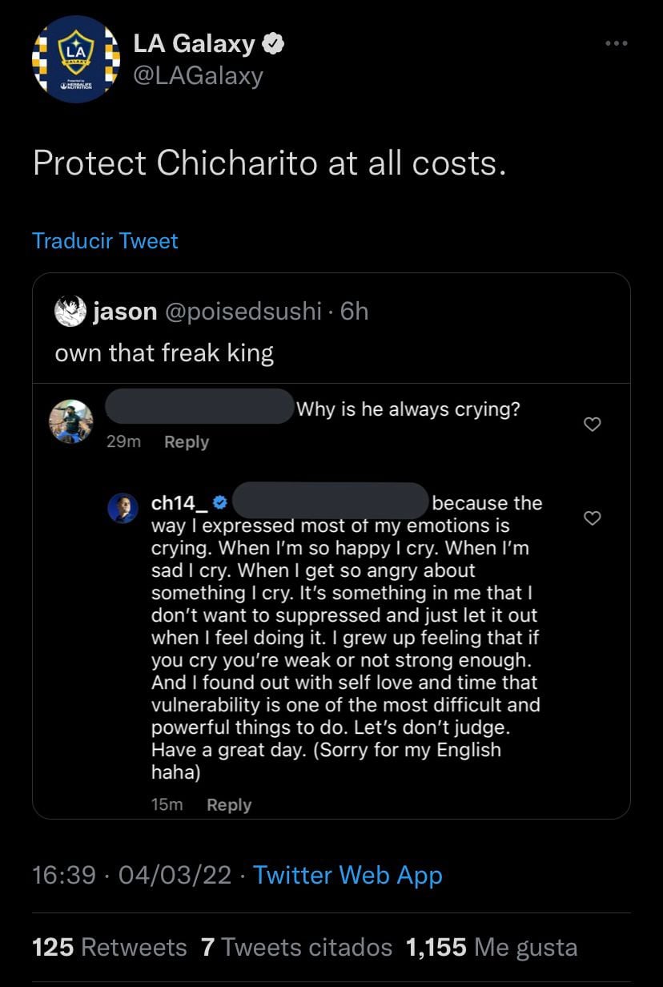Image resolution: width=663 pixels, height=987 pixels.
Task: Open the LA Galaxy display name
Action: tap(193, 45)
